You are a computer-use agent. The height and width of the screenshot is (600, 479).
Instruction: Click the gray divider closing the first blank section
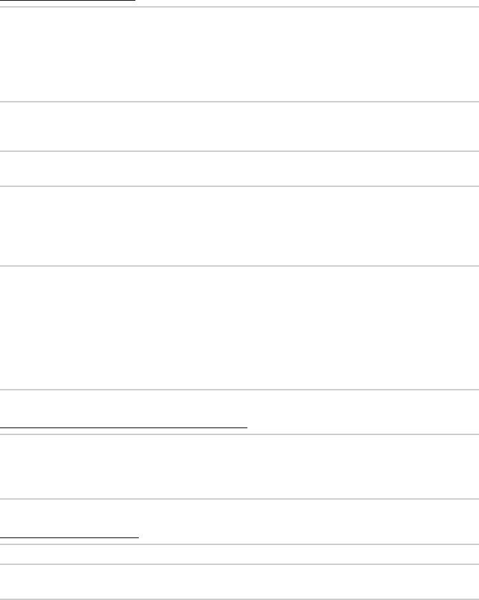coord(239,102)
